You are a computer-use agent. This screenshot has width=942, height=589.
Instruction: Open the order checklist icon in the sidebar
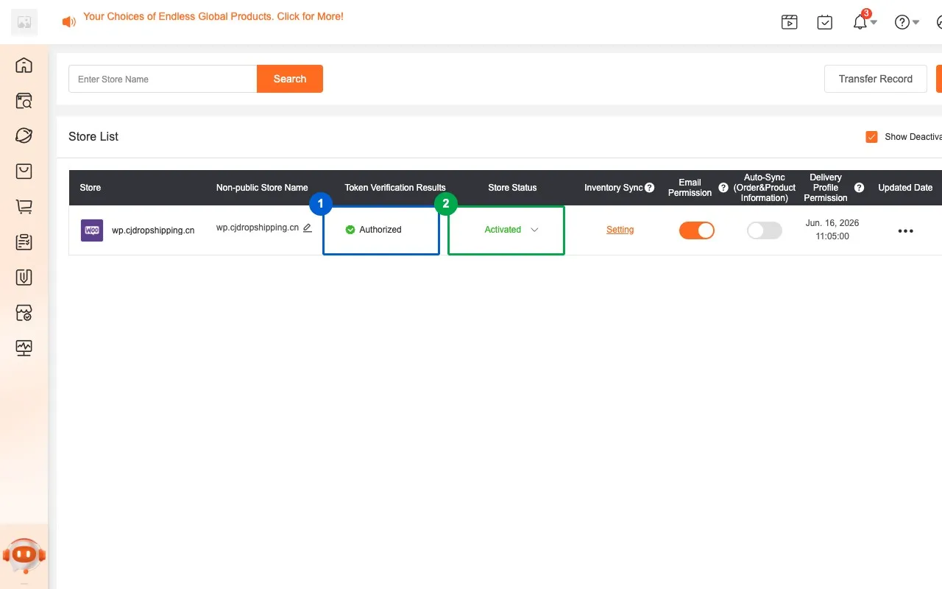24,242
